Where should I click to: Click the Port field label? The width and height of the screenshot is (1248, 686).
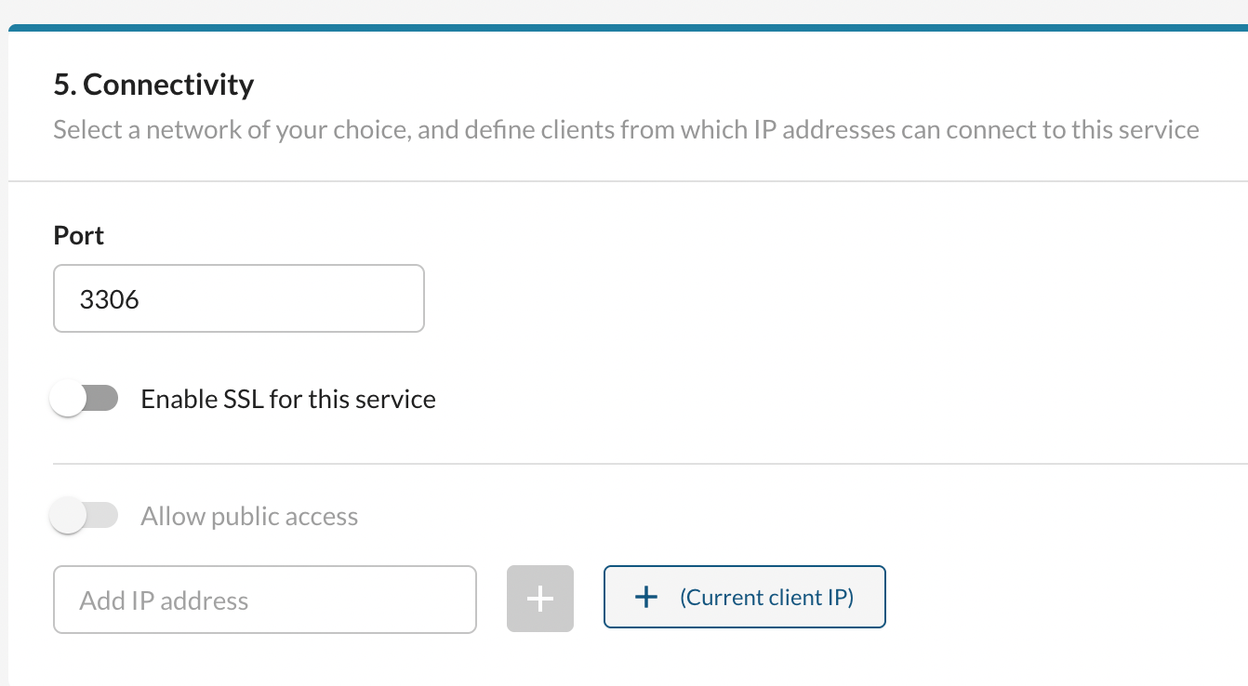(x=79, y=236)
